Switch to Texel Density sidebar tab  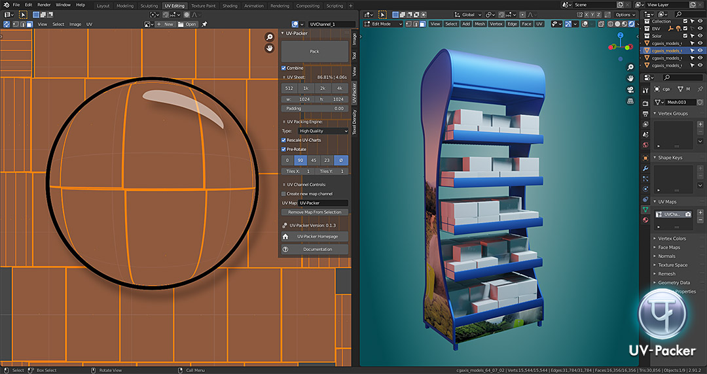tap(354, 122)
